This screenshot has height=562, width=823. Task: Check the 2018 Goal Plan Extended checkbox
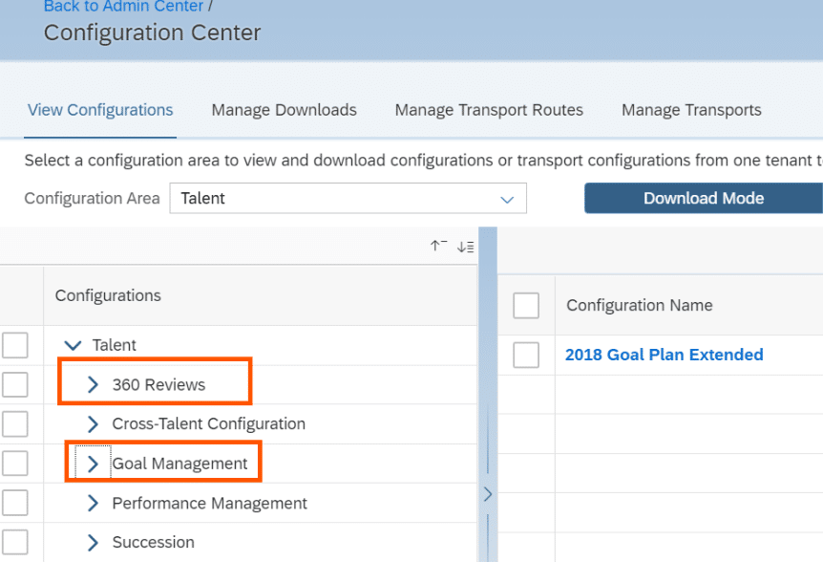pyautogui.click(x=526, y=355)
